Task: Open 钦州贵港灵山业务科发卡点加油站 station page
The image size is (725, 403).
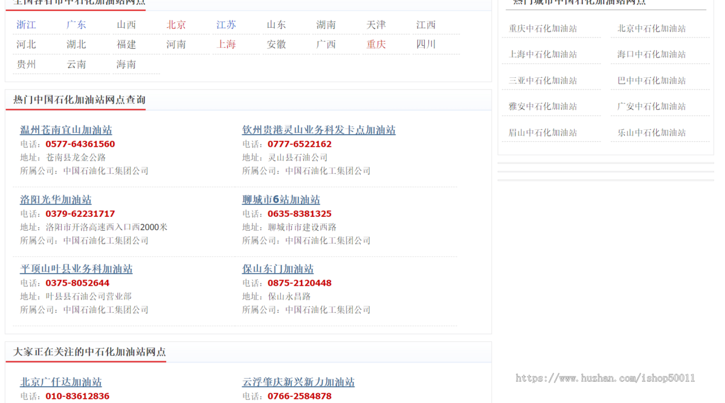Action: click(x=319, y=130)
